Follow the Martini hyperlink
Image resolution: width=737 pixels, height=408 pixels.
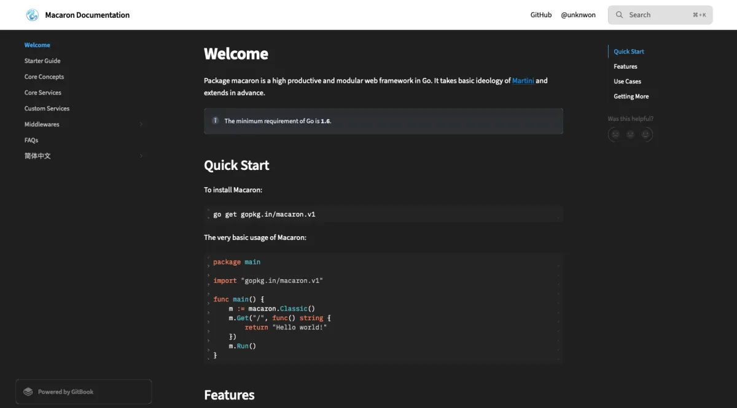coord(523,80)
